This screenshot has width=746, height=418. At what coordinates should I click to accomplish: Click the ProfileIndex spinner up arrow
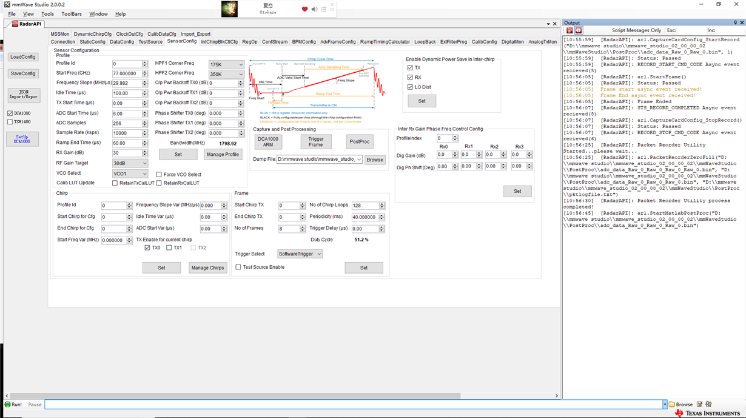pyautogui.click(x=455, y=137)
